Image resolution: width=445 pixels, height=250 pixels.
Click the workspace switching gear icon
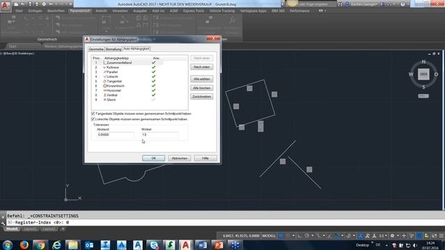[x=392, y=236]
